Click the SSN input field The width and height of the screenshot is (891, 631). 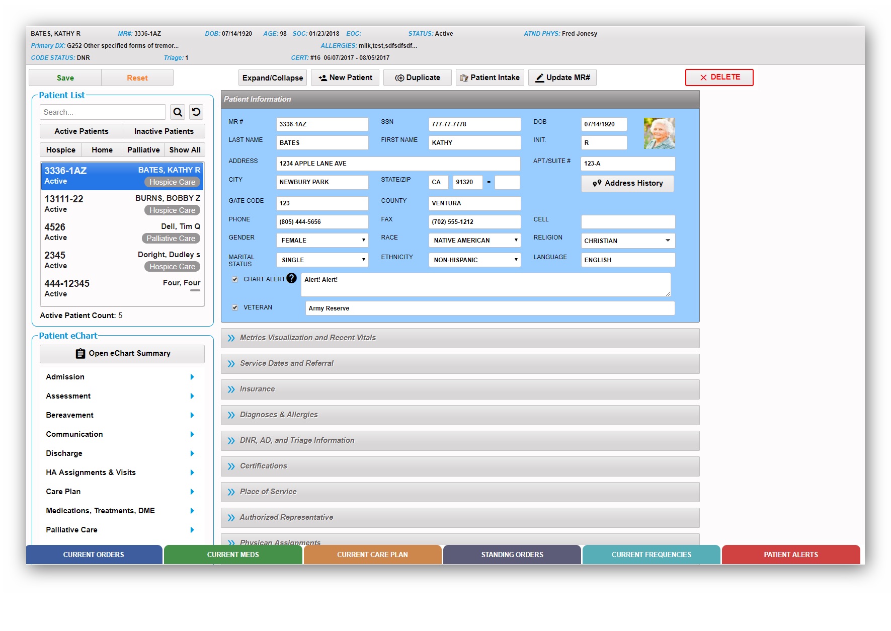pos(474,124)
